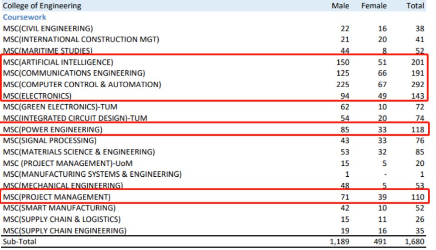Click the MSC(Civil Engineering) row label
Viewport: 436px width, 250px height.
point(48,29)
